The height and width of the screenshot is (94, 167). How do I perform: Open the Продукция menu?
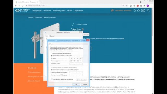pyautogui.click(x=37, y=11)
